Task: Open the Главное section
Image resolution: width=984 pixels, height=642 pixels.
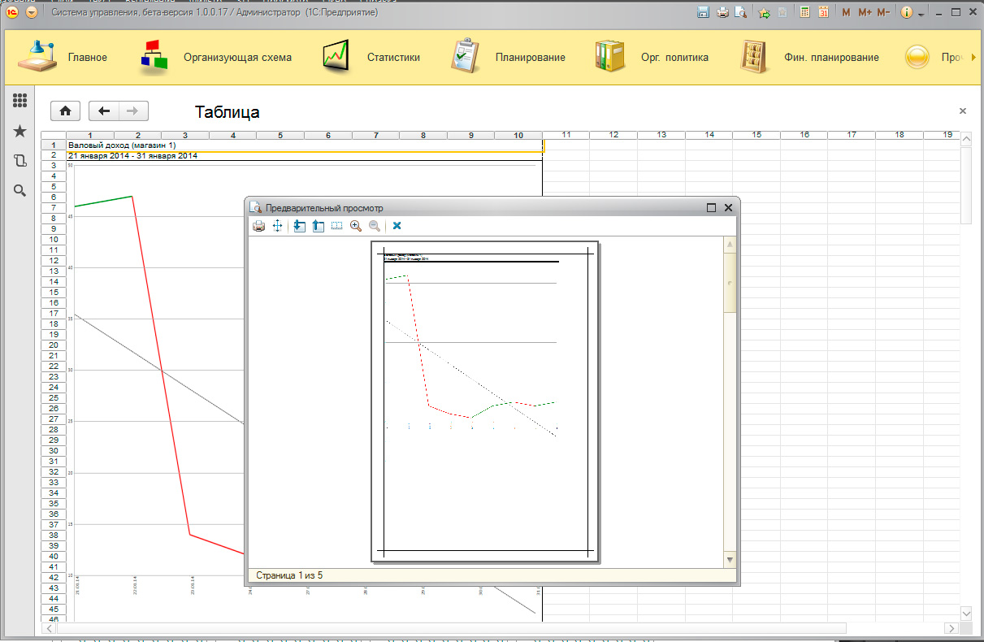Action: [62, 58]
